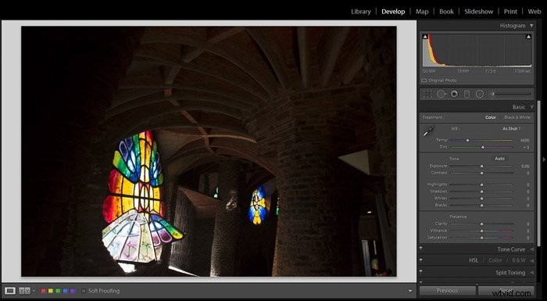Image resolution: width=547 pixels, height=301 pixels.
Task: Choose Black & White treatment
Action: pyautogui.click(x=517, y=117)
